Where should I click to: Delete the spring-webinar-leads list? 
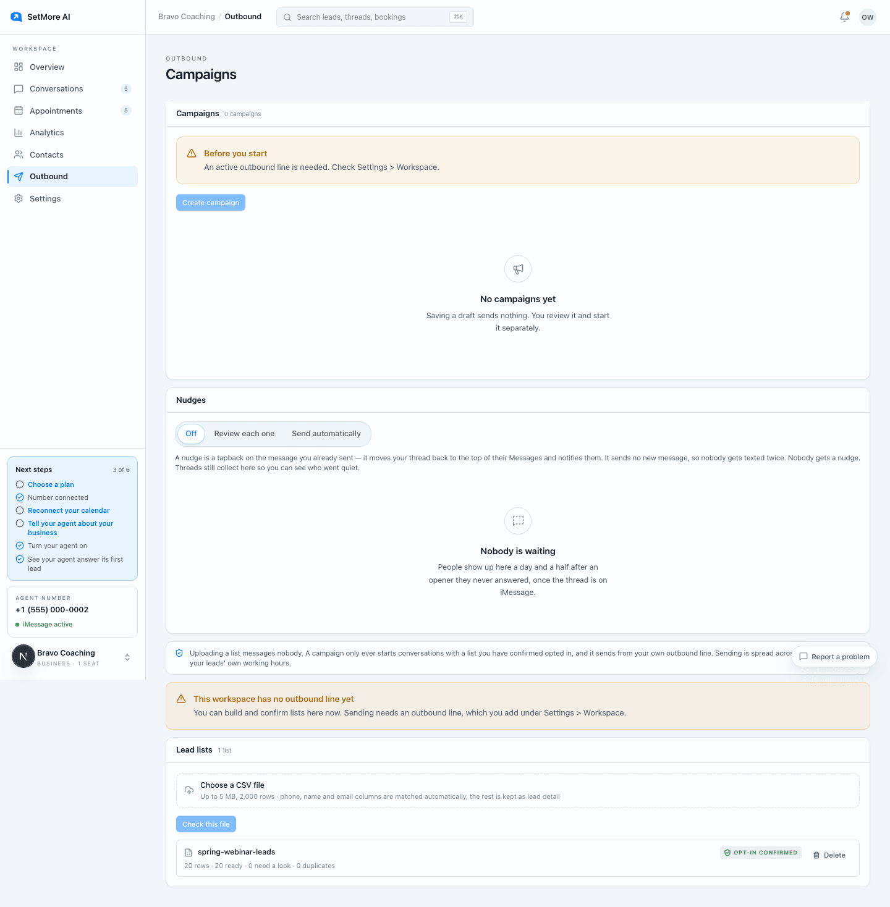pos(829,855)
